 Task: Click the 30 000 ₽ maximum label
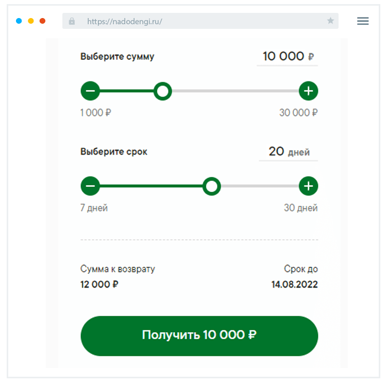(298, 113)
